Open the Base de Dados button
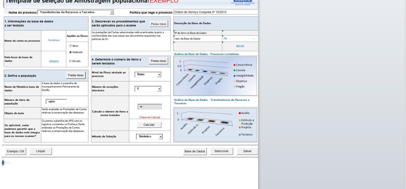406x189 pixels. pyautogui.click(x=195, y=151)
